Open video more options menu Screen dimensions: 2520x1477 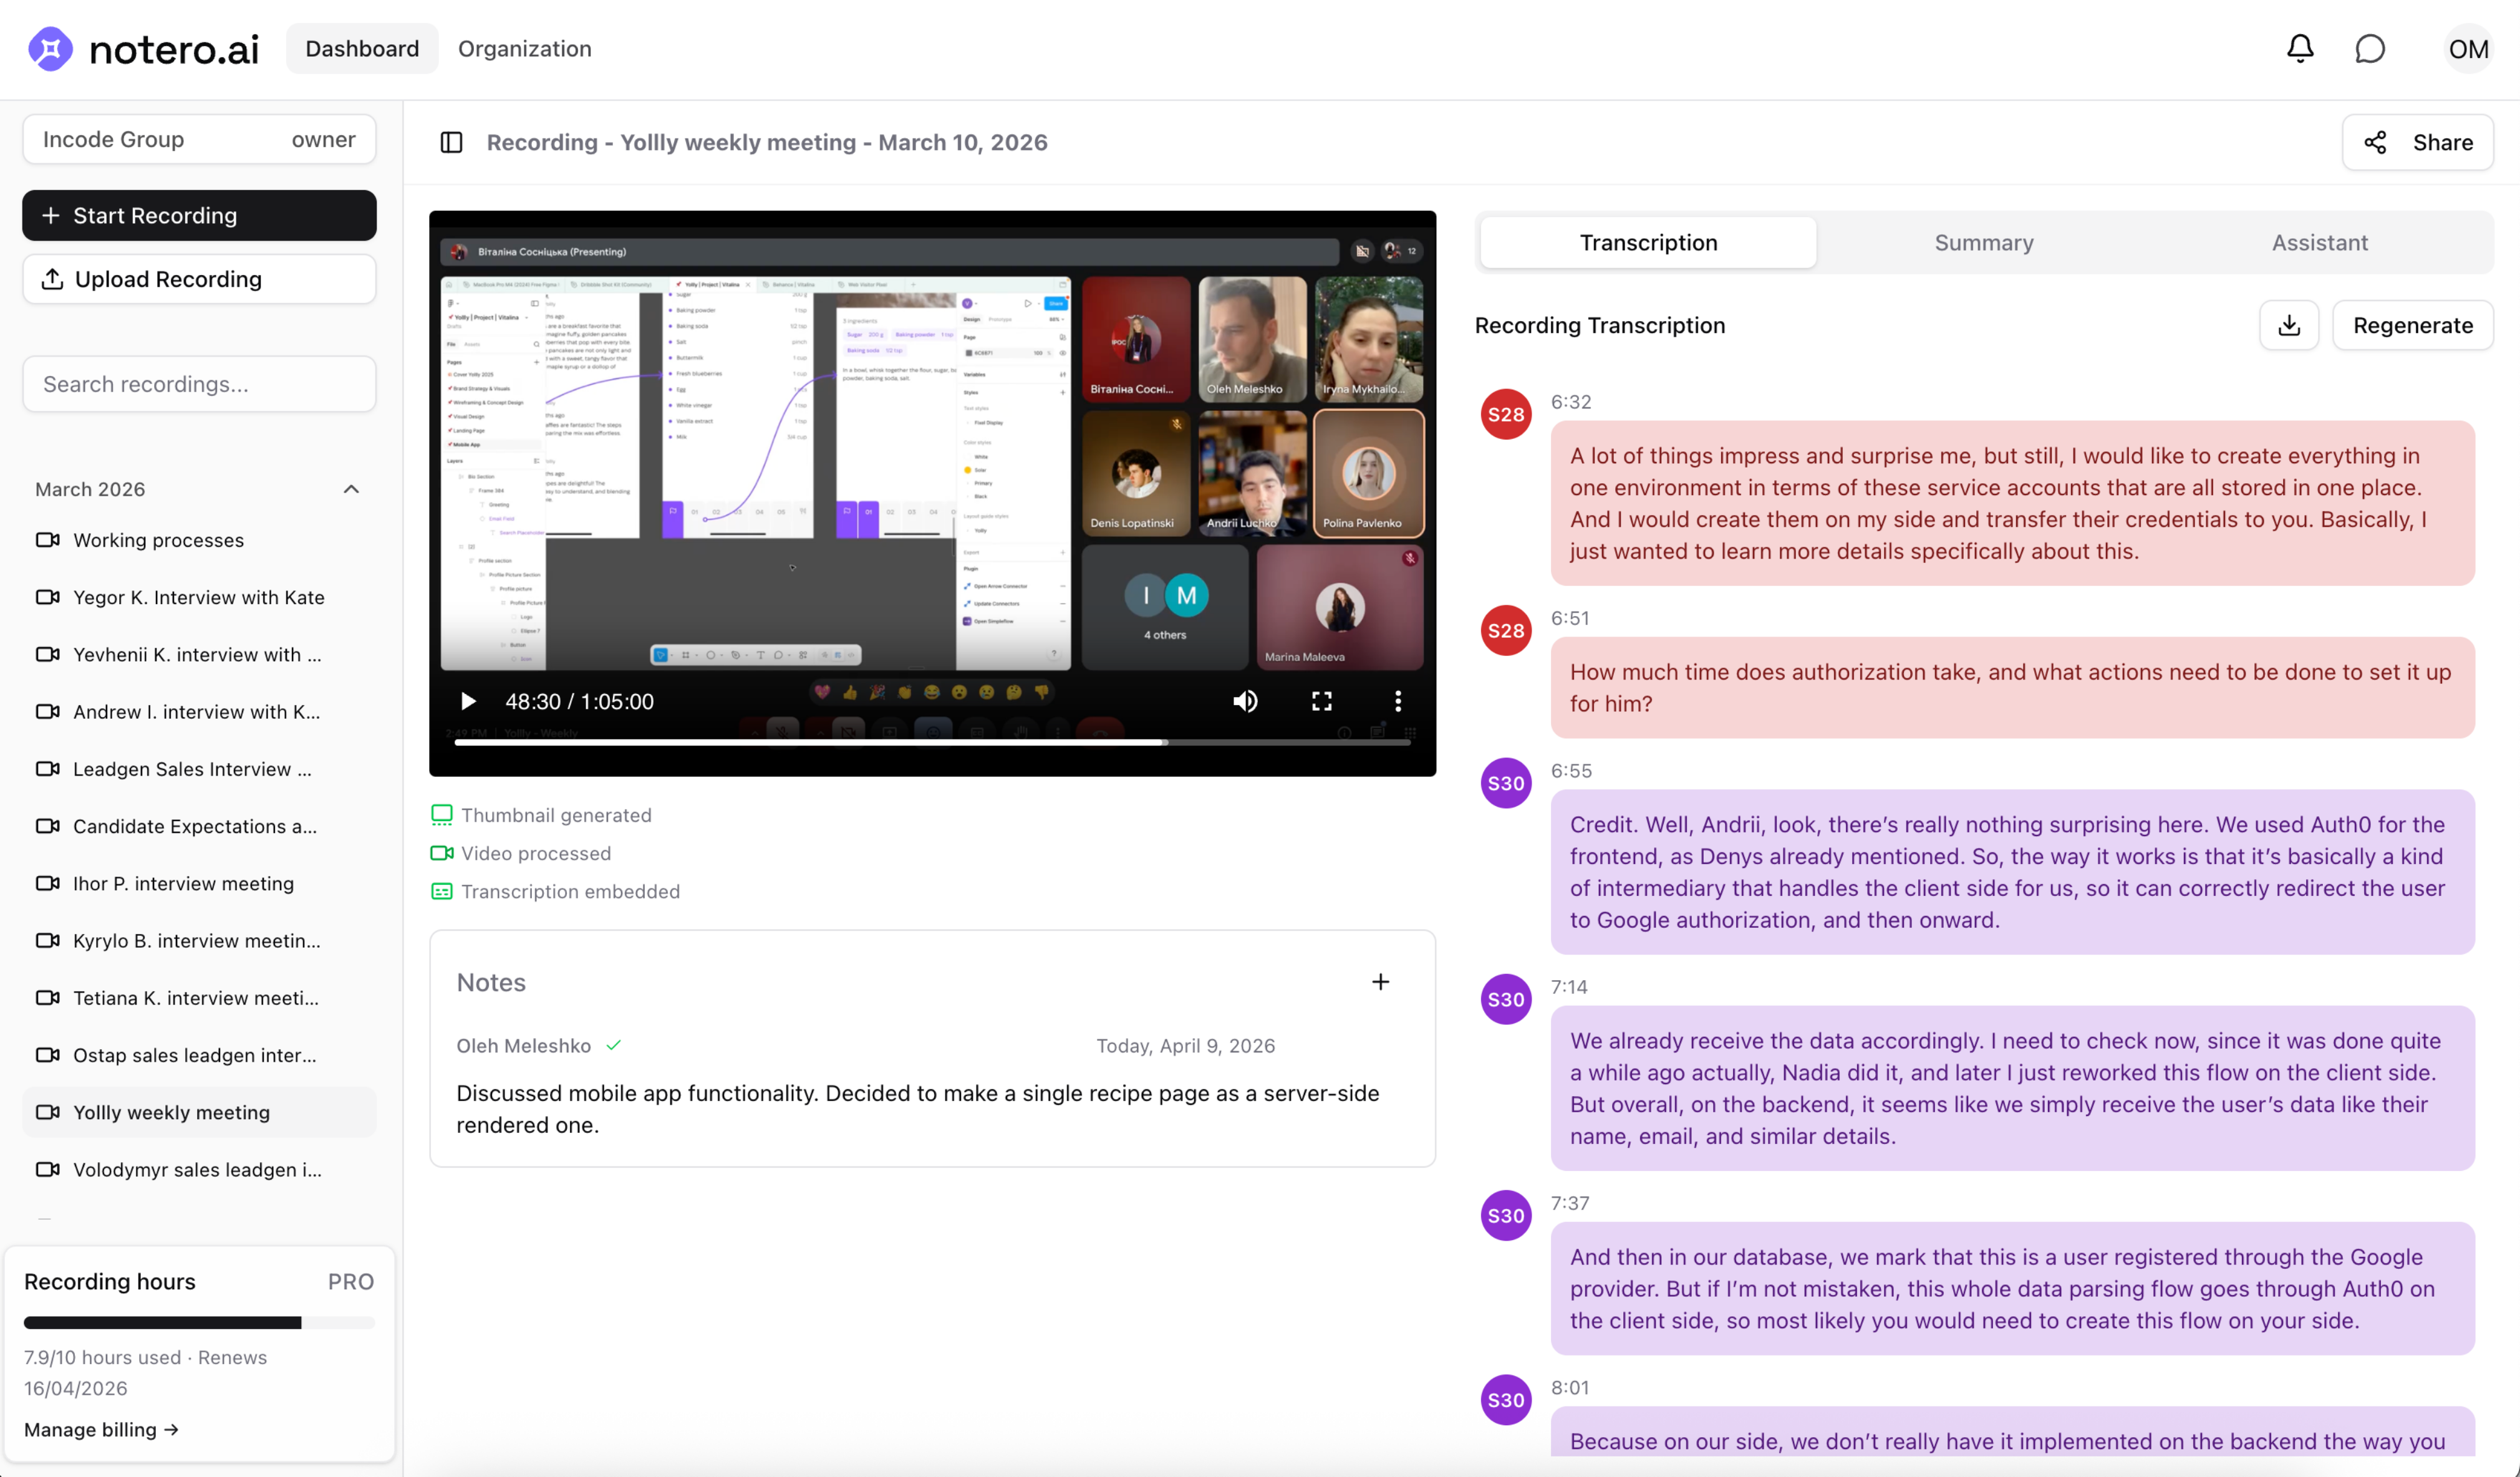point(1397,701)
